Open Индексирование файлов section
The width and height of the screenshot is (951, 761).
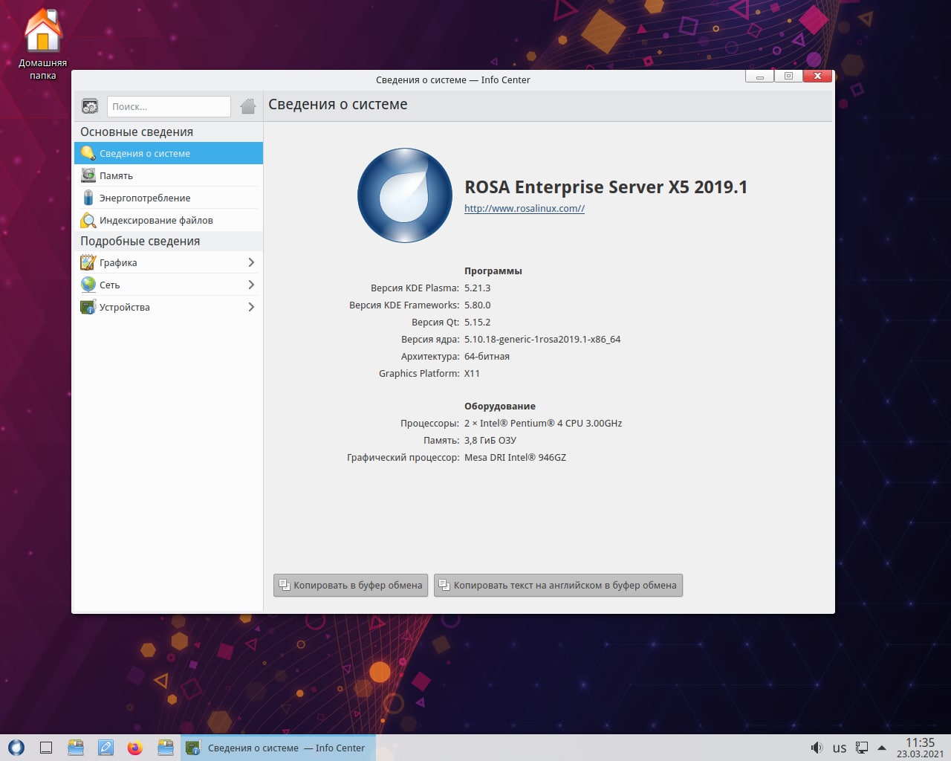169,220
